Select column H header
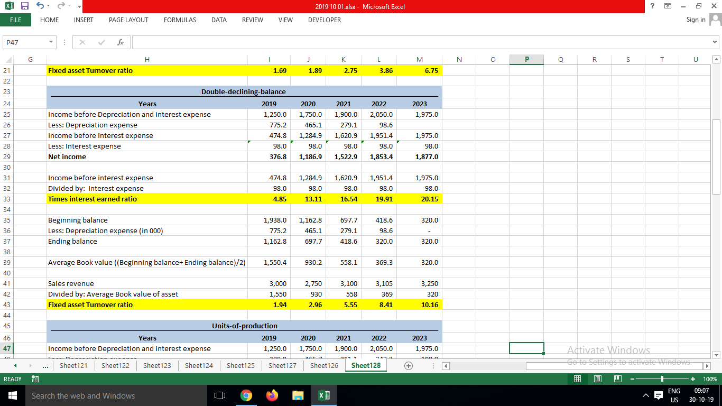Screen dimensions: 722x406 147,60
